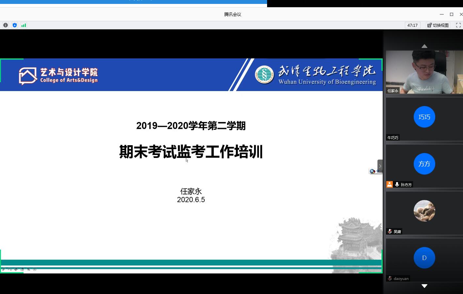Select the eraser tool on slide
463x294 pixels.
tap(22, 269)
